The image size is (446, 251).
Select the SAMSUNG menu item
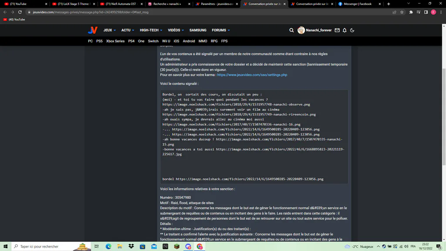[x=198, y=30]
